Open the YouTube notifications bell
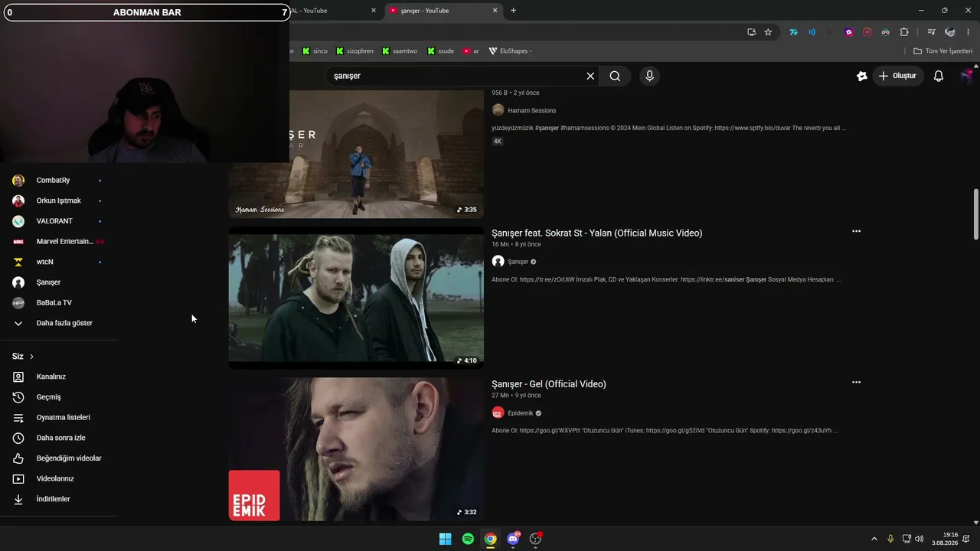 939,76
